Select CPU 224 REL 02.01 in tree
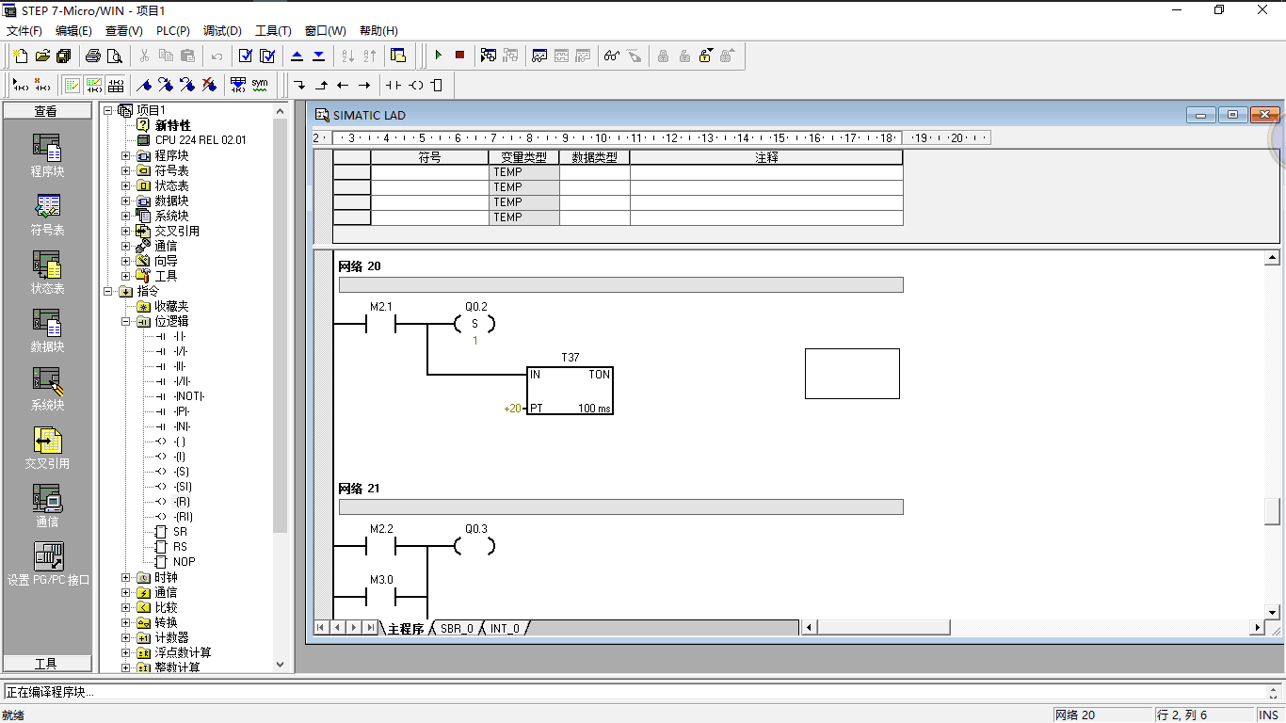 201,140
